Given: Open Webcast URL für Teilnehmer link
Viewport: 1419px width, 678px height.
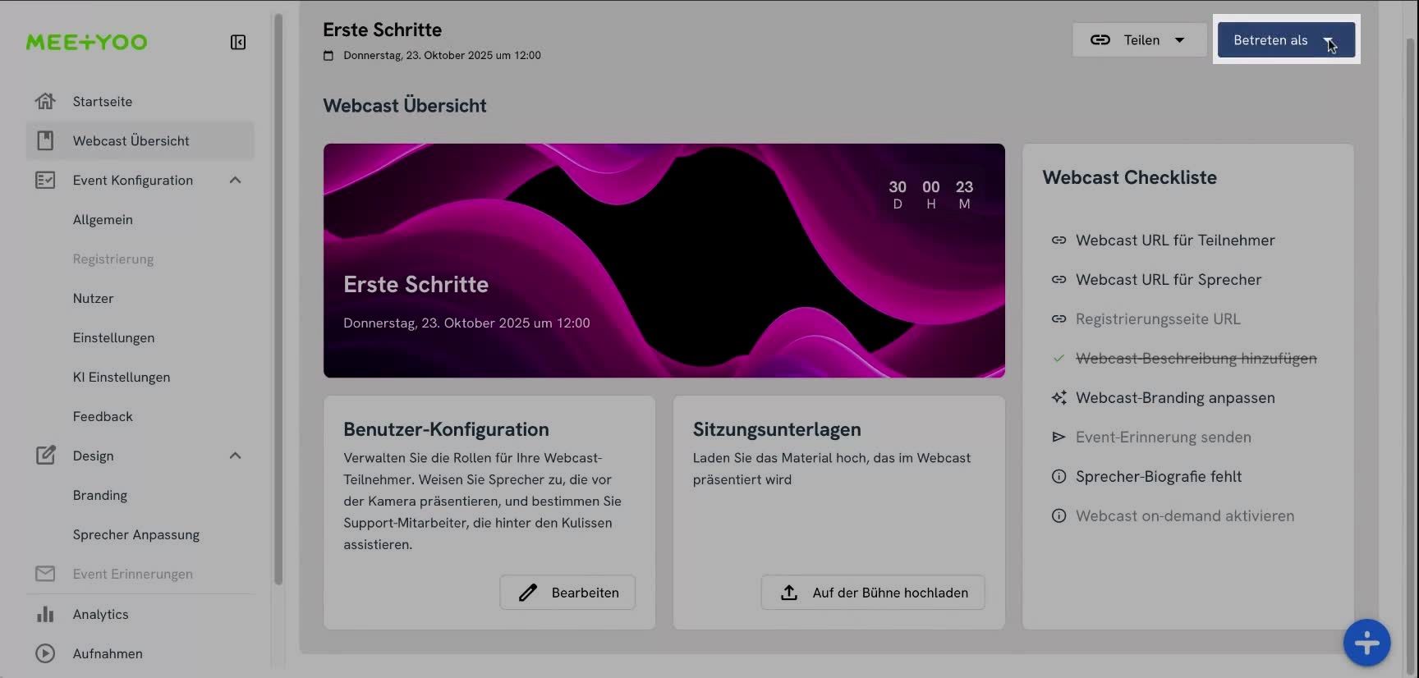Looking at the screenshot, I should click(1174, 240).
